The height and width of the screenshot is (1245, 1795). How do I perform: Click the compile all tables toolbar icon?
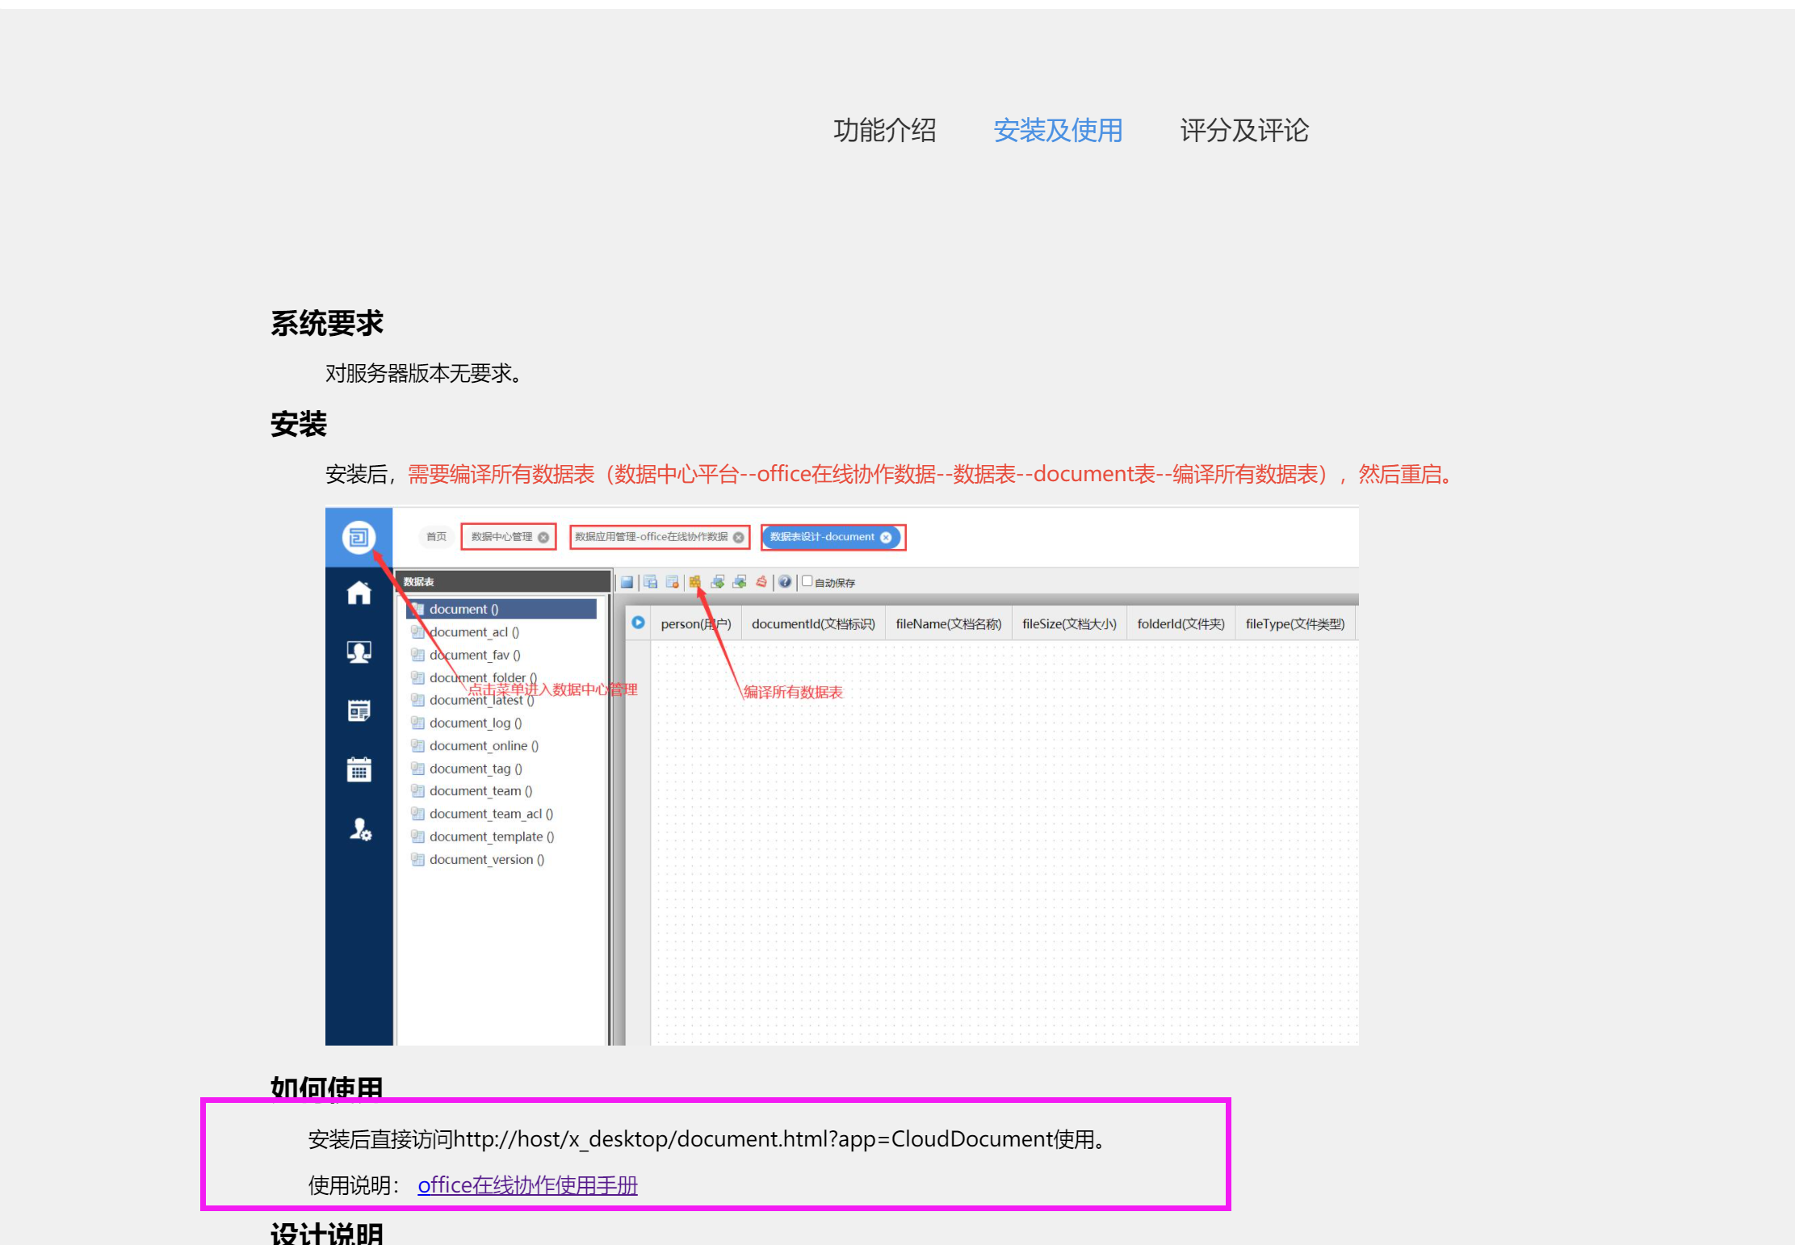(694, 582)
